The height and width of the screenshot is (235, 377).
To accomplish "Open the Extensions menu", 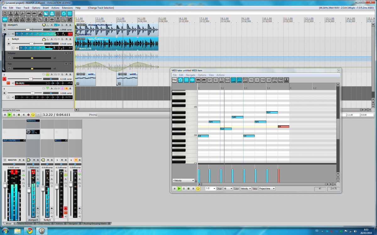I will pyautogui.click(x=67, y=8).
